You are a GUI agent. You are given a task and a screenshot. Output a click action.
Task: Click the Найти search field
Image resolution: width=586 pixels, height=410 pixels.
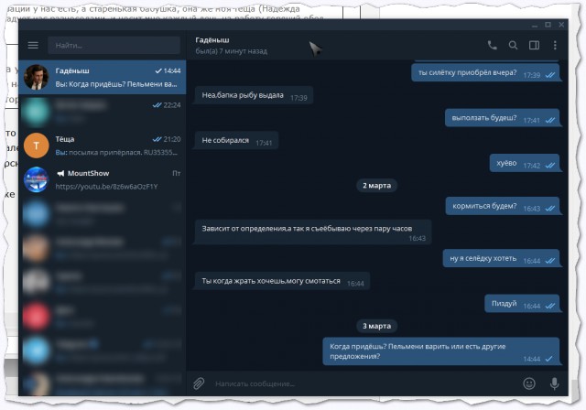[114, 46]
